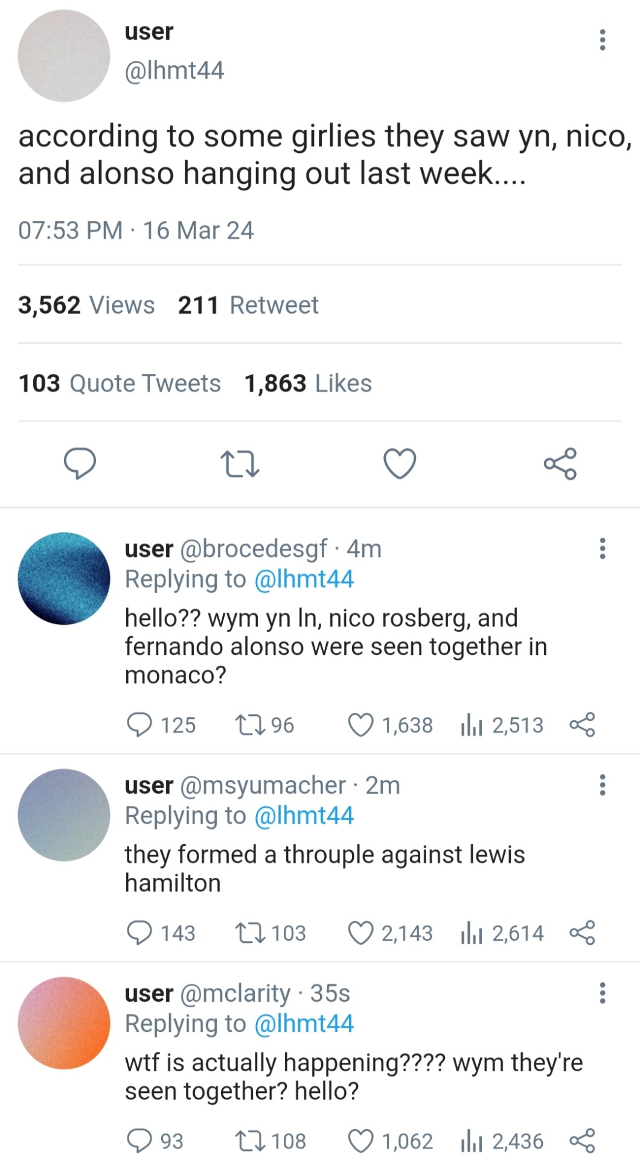Viewport: 640px width, 1160px height.
Task: Open @lhmt44 mention in @mclarity's reply
Action: [x=304, y=1023]
